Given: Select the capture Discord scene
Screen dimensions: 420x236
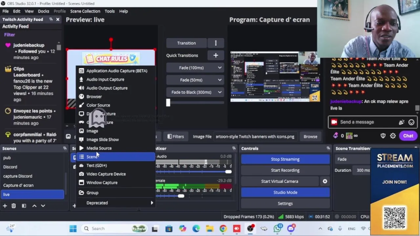Looking at the screenshot, I should coord(32,176).
